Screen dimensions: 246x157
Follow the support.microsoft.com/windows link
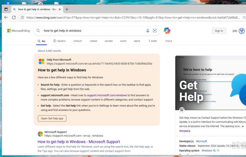point(107,95)
